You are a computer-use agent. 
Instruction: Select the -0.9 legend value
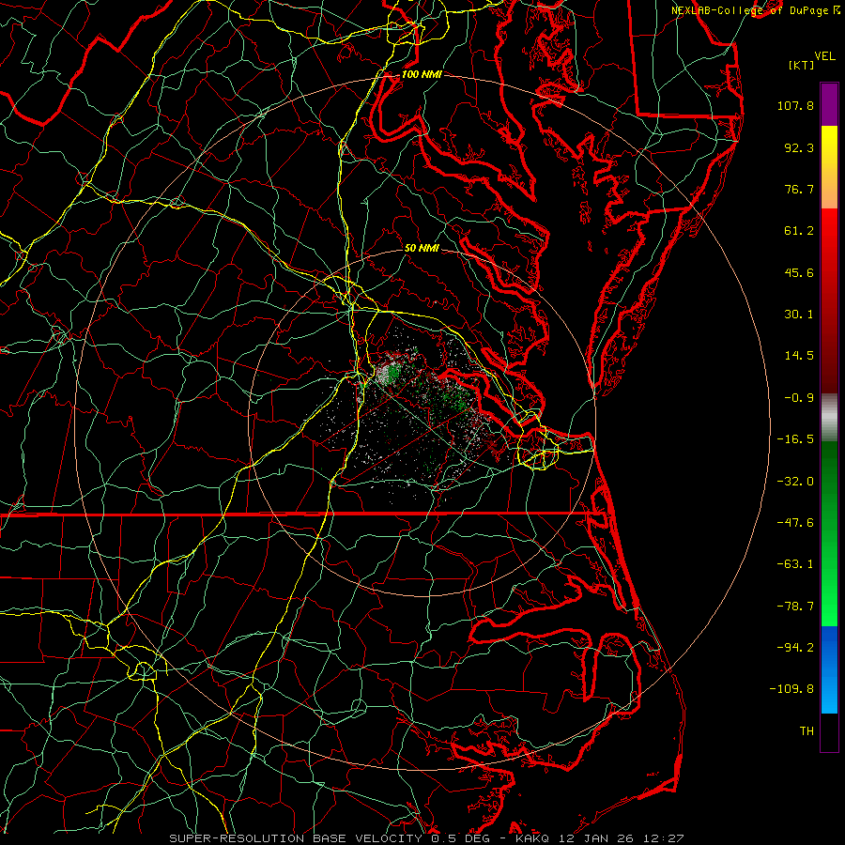pos(799,398)
